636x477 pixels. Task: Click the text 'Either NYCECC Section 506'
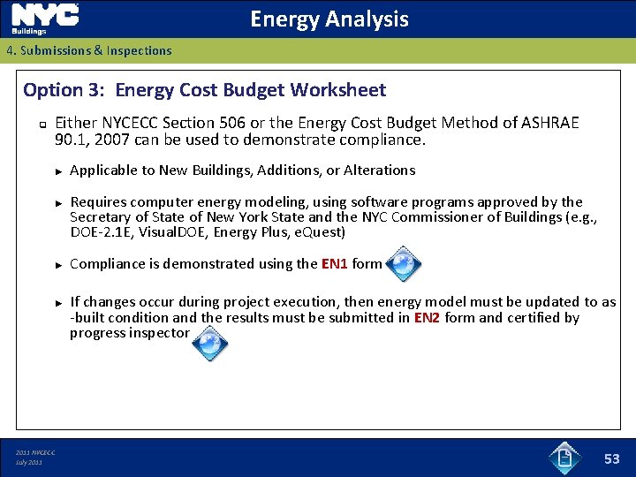pos(150,123)
